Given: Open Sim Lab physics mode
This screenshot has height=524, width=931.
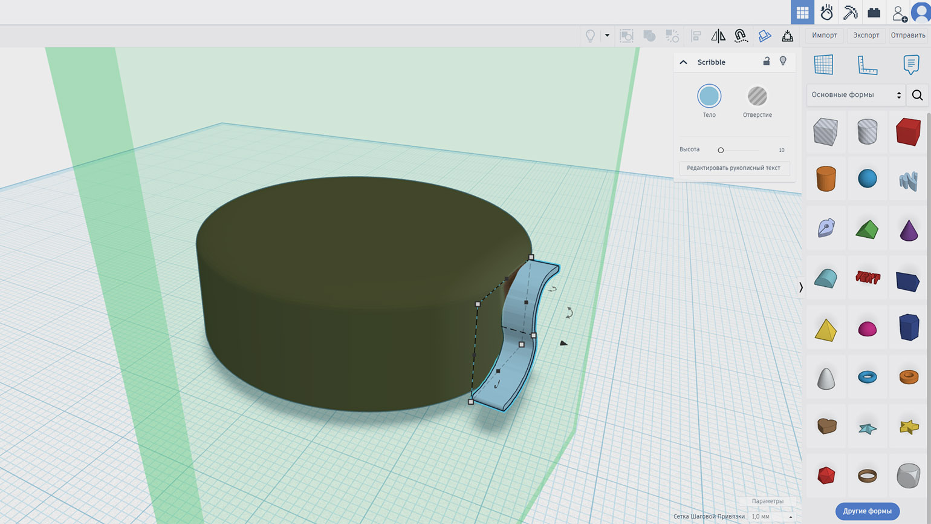Looking at the screenshot, I should (x=826, y=12).
